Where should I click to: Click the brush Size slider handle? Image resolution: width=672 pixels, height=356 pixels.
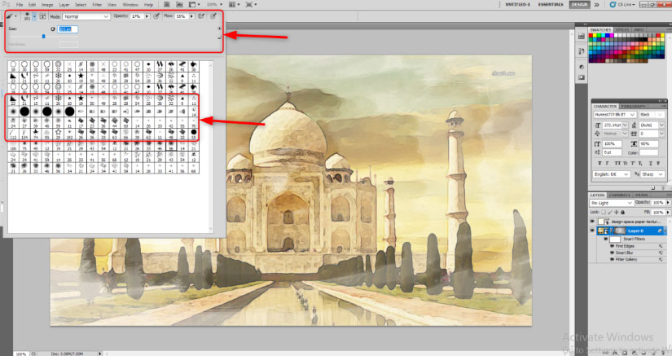[43, 37]
